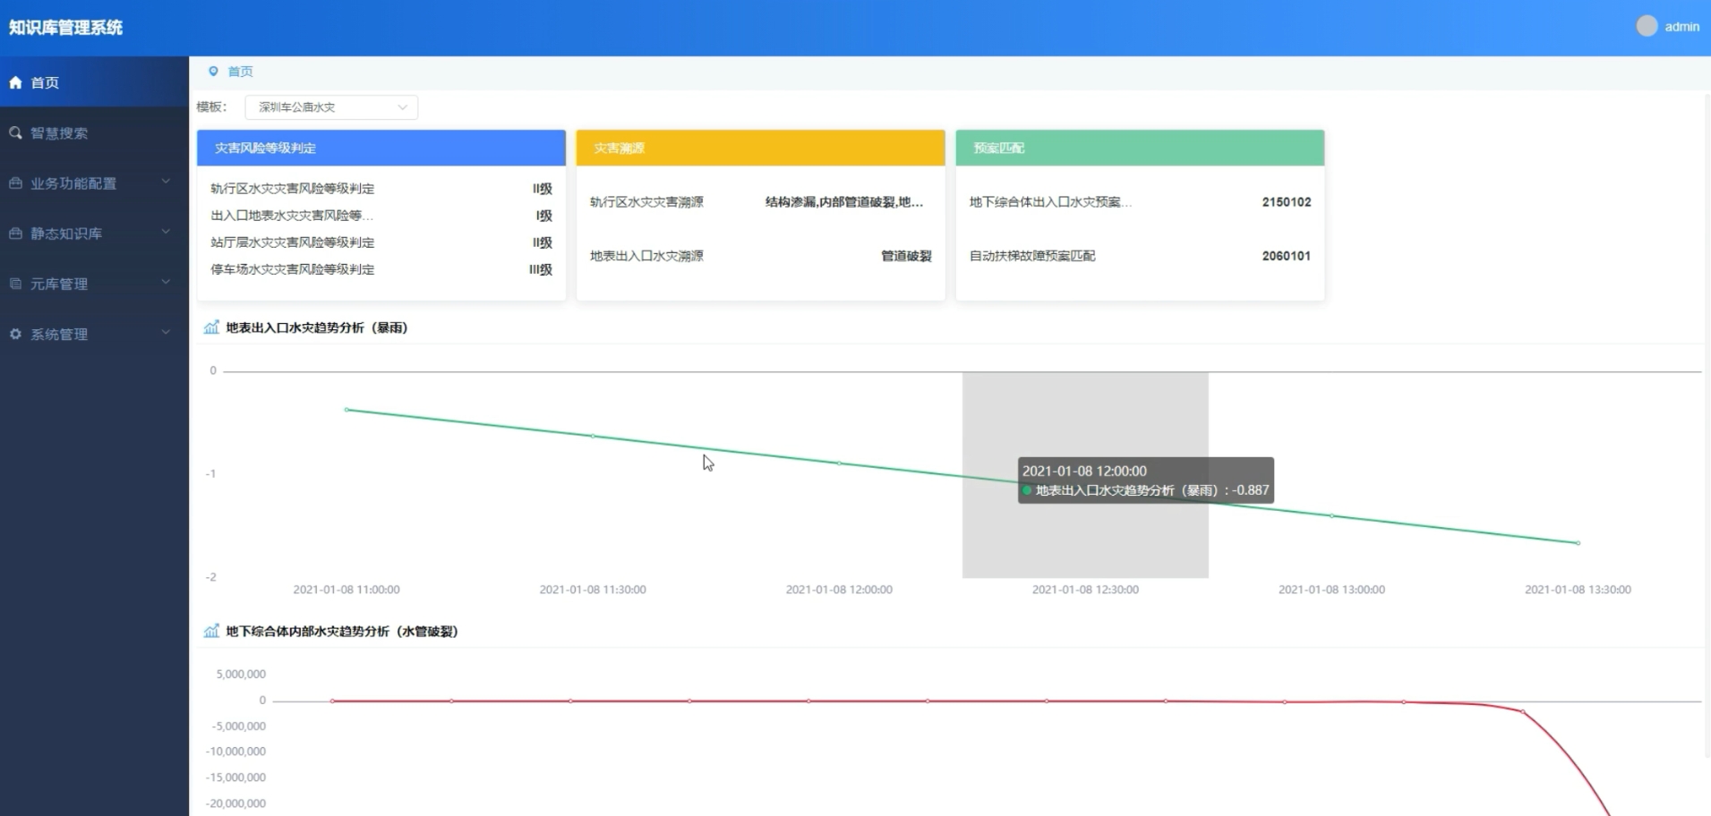Click 轨行区水灾灾害溯源 label

[x=646, y=201]
